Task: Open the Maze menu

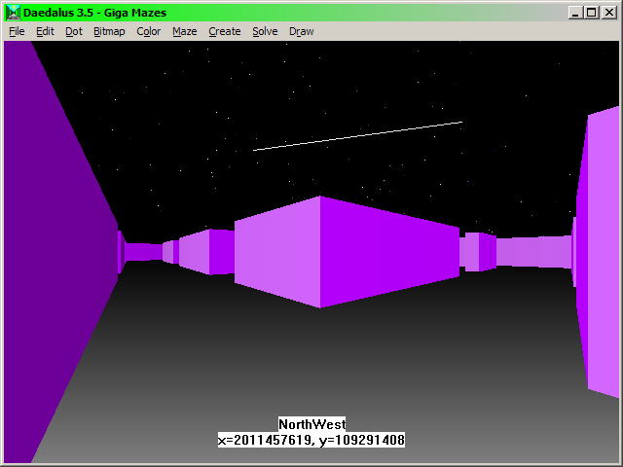Action: pyautogui.click(x=185, y=31)
